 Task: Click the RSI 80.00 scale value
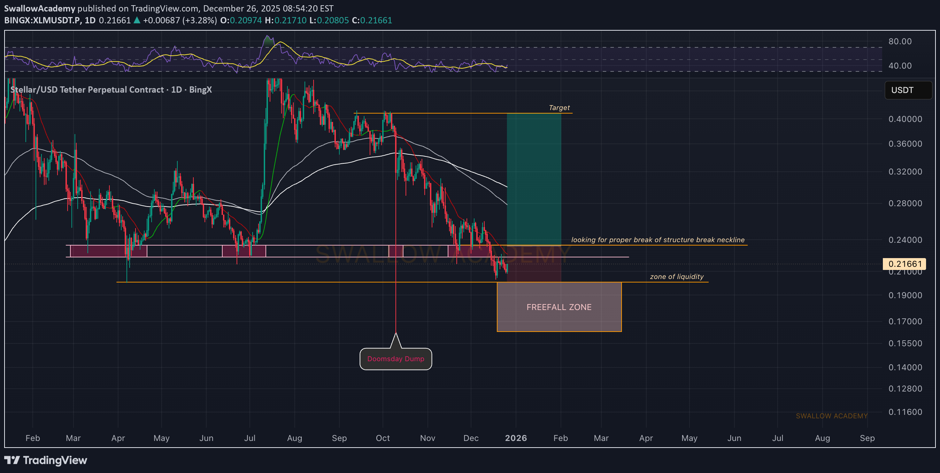900,41
